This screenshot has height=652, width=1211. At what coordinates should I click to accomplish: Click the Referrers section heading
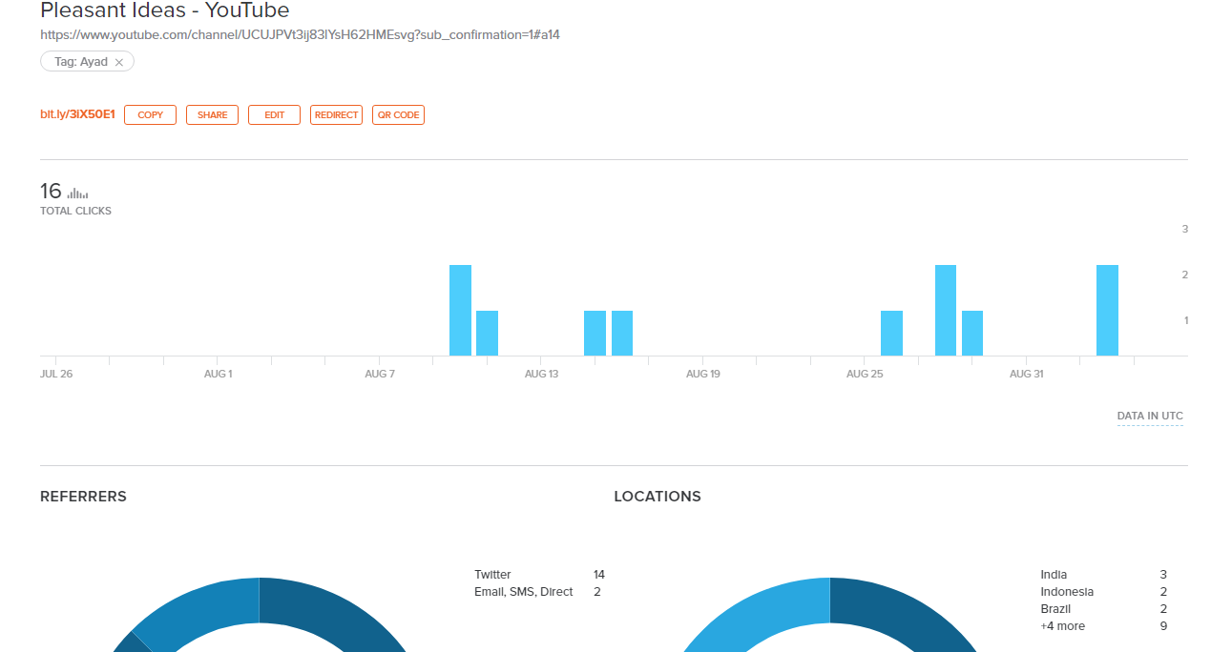[83, 497]
